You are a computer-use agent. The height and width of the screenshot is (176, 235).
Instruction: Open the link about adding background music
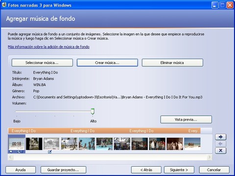[x=48, y=47]
